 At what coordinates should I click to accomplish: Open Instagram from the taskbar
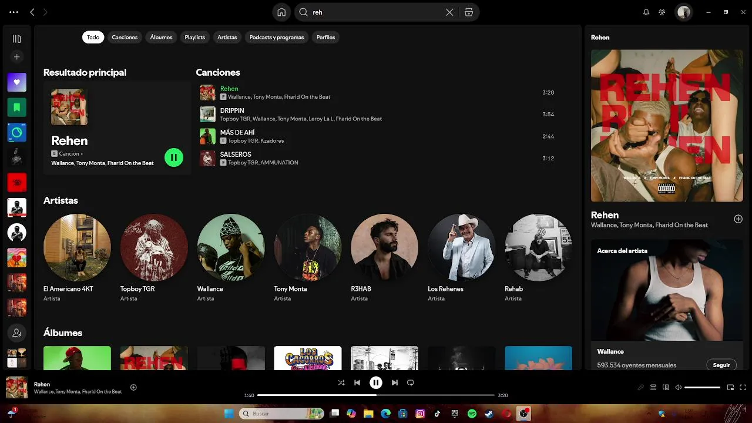click(x=420, y=414)
